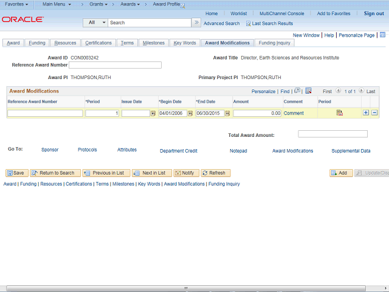Click the Oracle logo
Viewport: 389px width, 292px height.
coord(23,19)
